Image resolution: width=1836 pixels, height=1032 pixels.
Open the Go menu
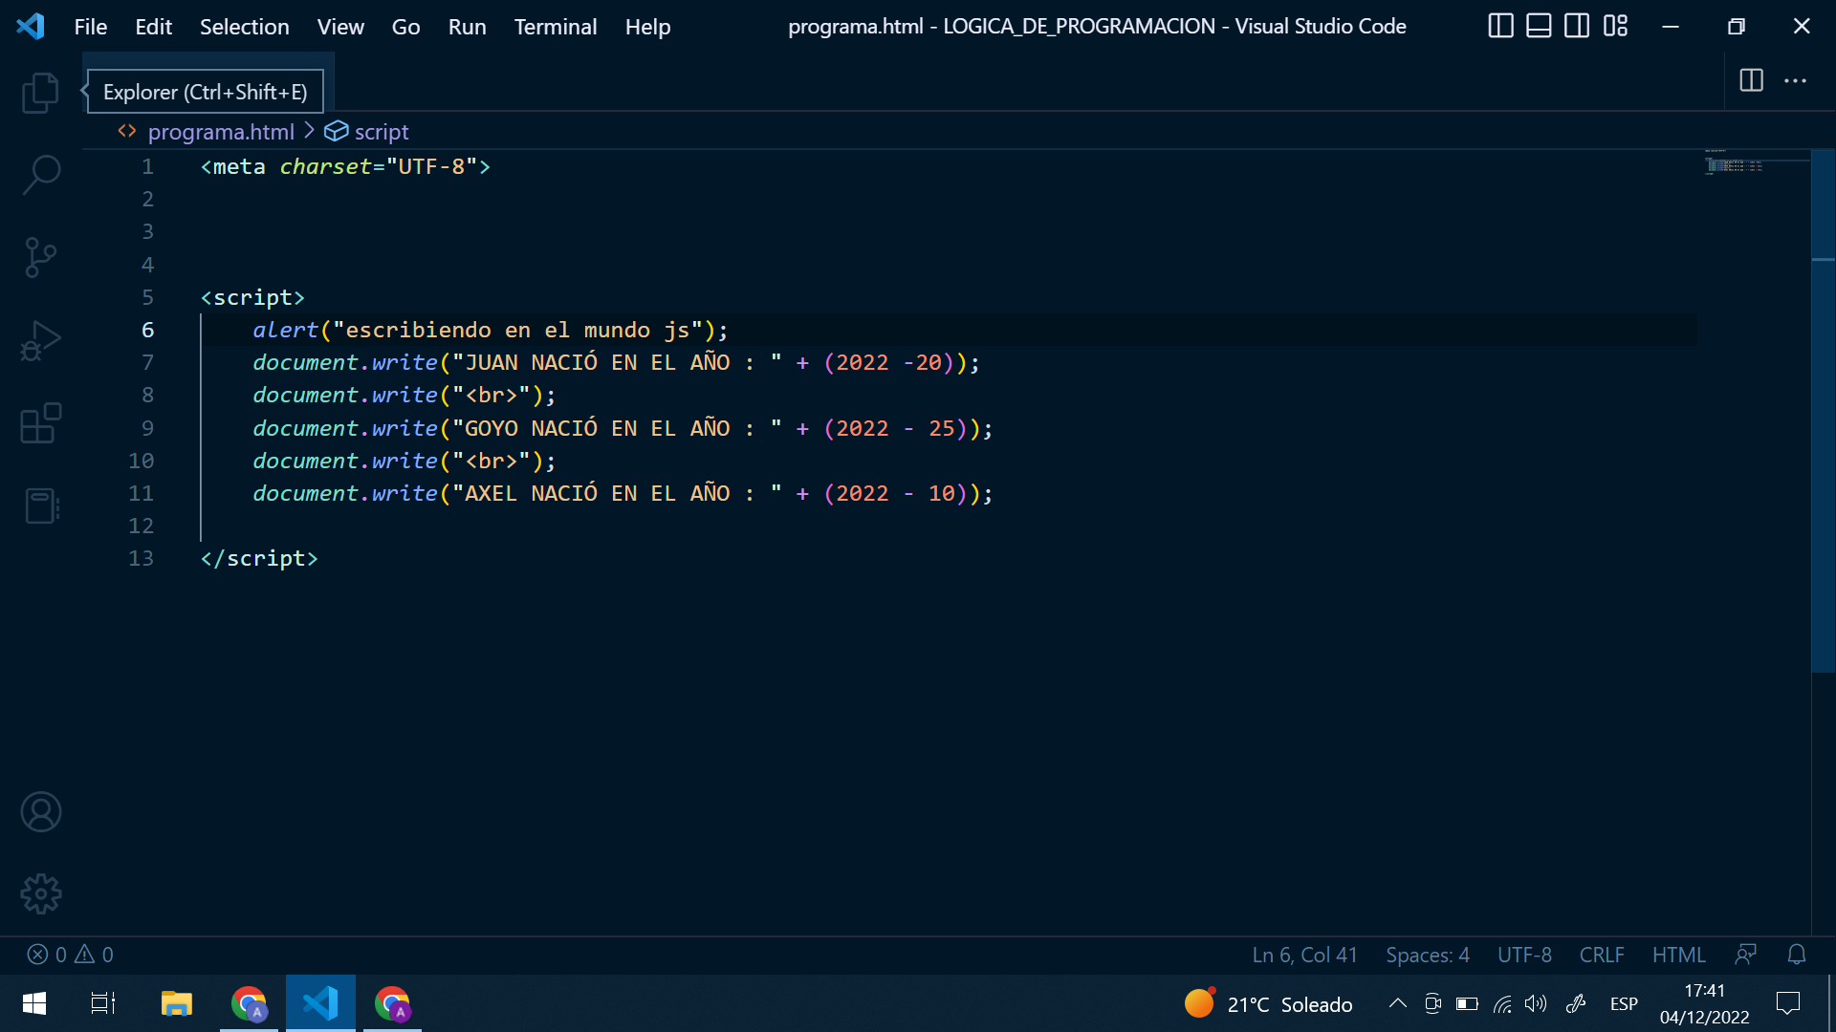tap(405, 27)
